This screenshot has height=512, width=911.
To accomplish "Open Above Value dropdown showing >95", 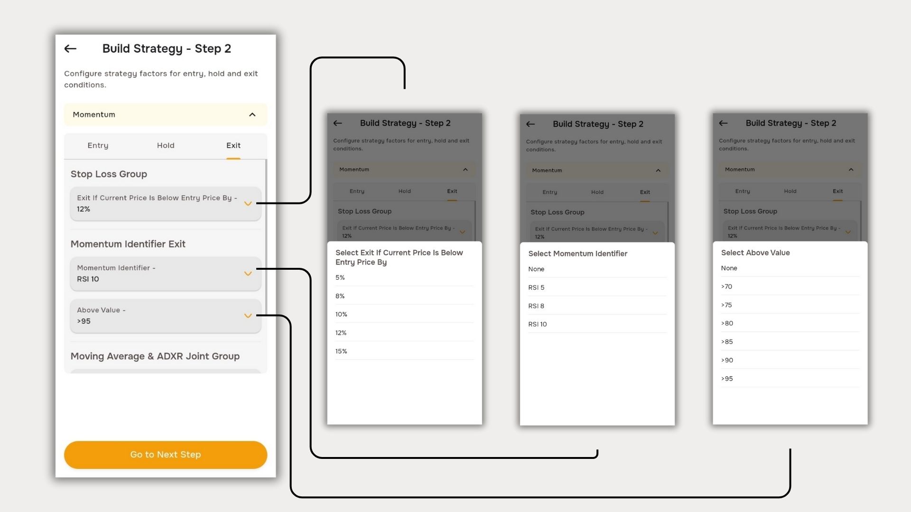I will tap(166, 316).
